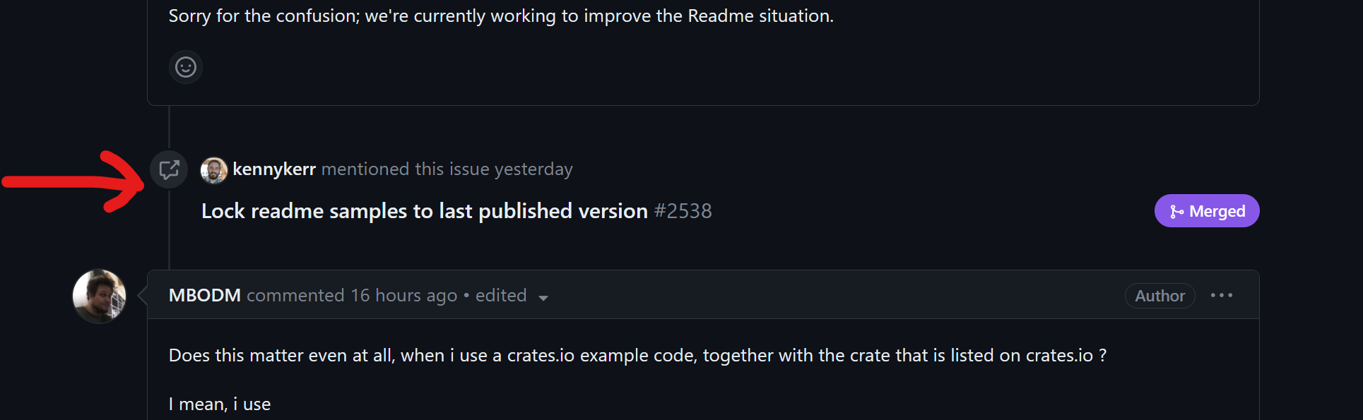The image size is (1363, 420).
Task: Click kennykerr's profile avatar
Action: click(213, 169)
